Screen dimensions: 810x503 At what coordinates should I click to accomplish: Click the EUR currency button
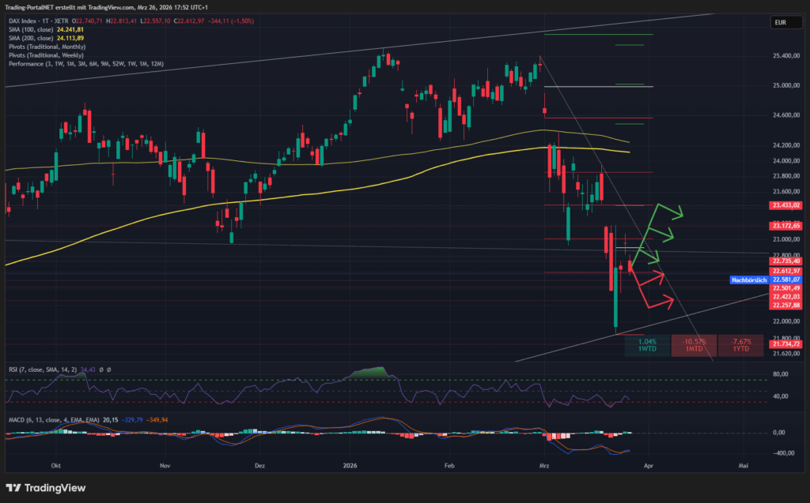(x=779, y=23)
